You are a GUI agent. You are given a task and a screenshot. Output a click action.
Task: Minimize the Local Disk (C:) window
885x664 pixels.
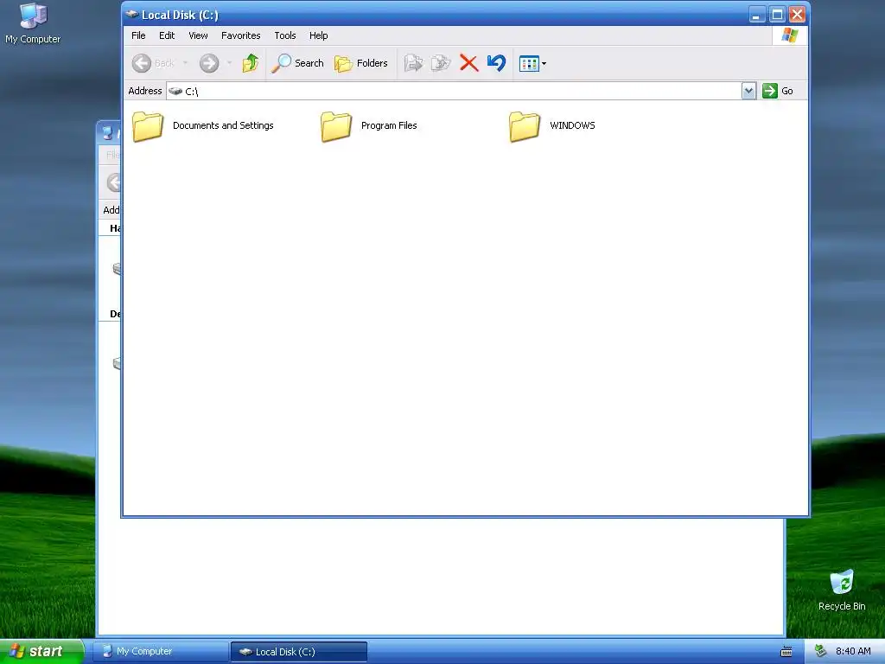click(x=756, y=15)
